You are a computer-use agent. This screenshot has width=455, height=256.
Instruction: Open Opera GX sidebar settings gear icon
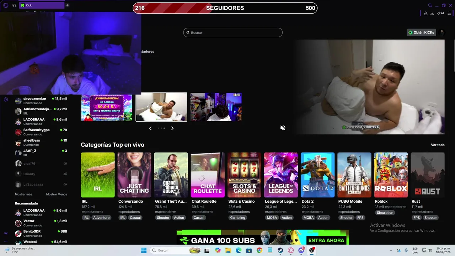tap(6, 100)
